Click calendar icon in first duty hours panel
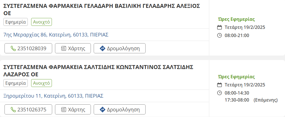285x117 pixels. click(x=220, y=27)
